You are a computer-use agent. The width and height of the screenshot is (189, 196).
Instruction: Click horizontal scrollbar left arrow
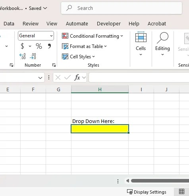point(127,181)
